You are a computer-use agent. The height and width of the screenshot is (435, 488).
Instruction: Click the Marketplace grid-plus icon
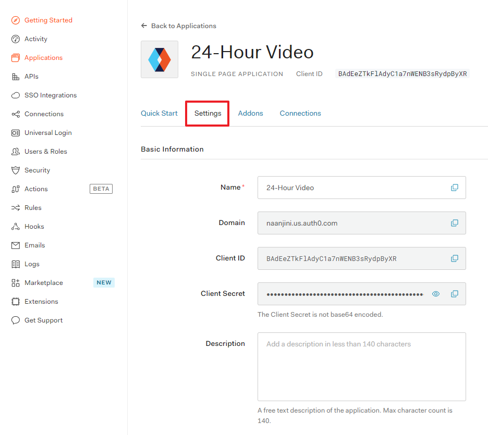tap(16, 283)
